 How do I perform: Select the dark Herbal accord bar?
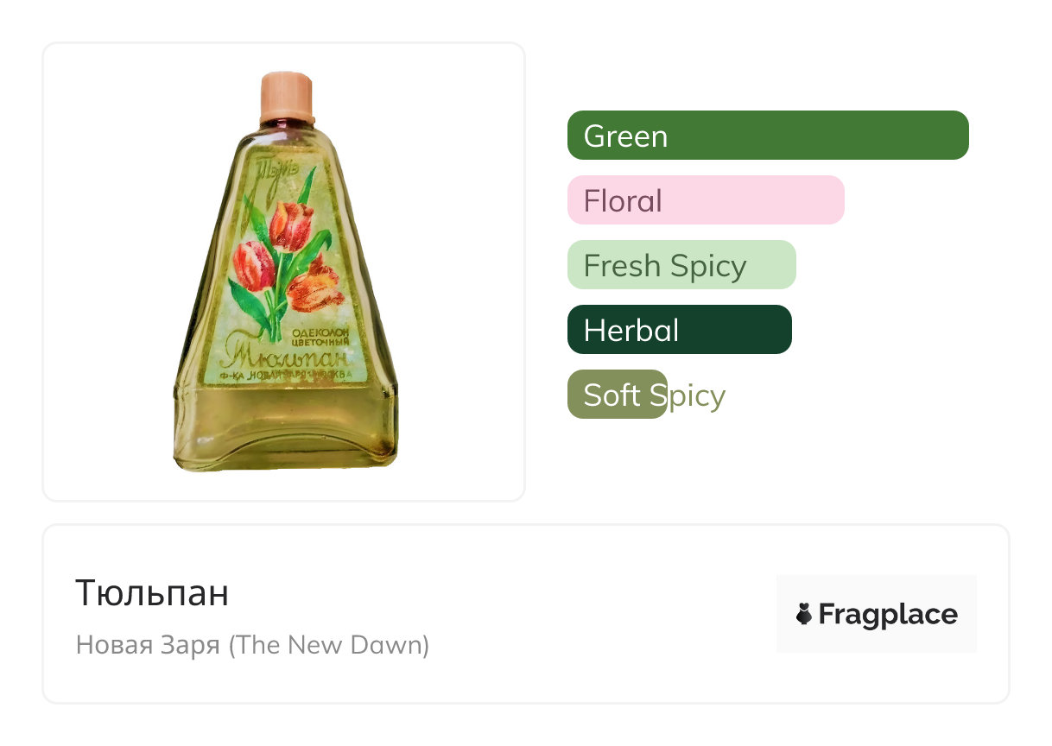coord(679,330)
